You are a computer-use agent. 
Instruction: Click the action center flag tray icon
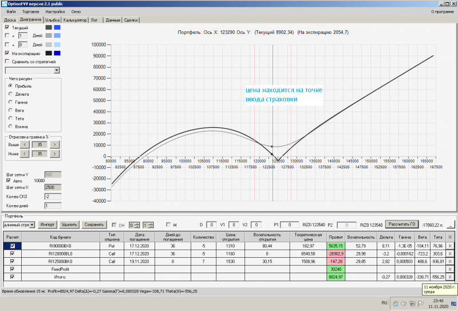tap(421, 304)
